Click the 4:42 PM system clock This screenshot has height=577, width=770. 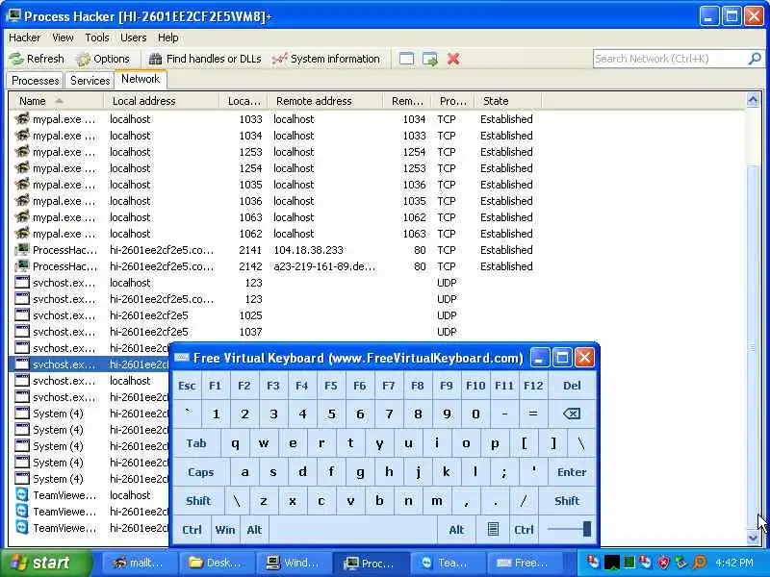[734, 563]
